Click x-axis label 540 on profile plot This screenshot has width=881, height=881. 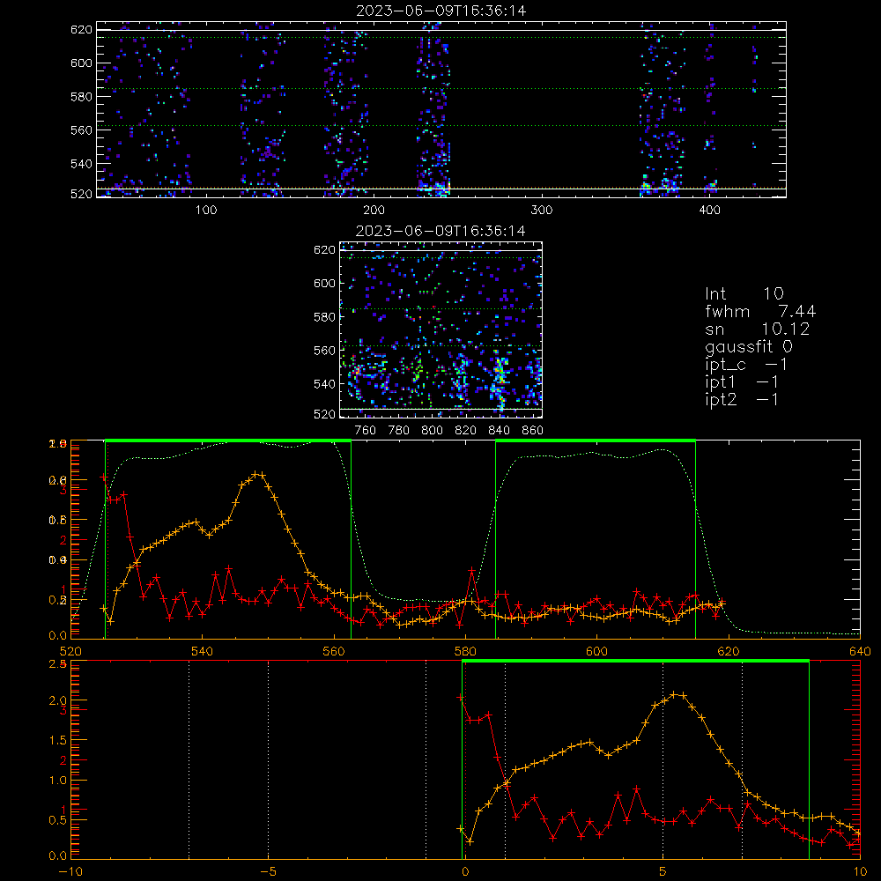202,651
